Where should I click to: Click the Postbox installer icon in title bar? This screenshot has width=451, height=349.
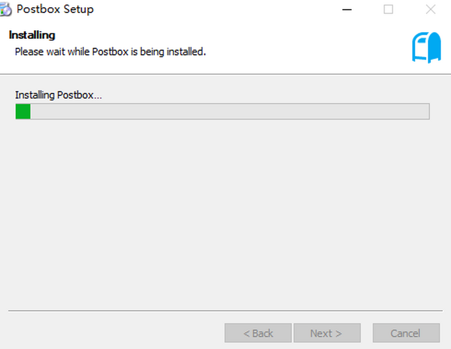coord(5,9)
